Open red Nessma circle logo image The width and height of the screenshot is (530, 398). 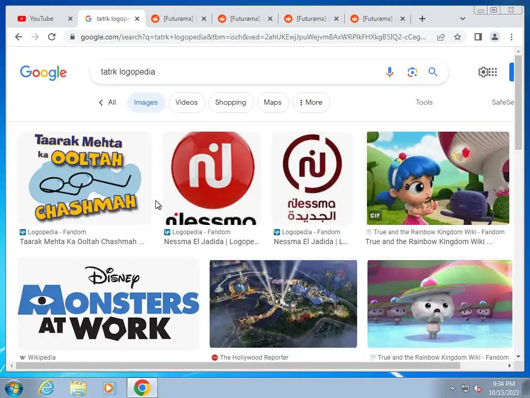click(x=212, y=178)
